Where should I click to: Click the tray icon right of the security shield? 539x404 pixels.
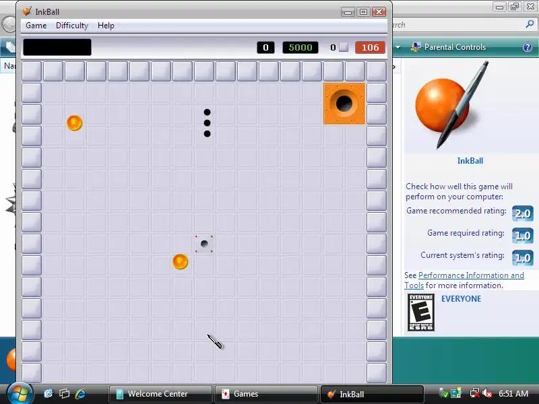456,393
